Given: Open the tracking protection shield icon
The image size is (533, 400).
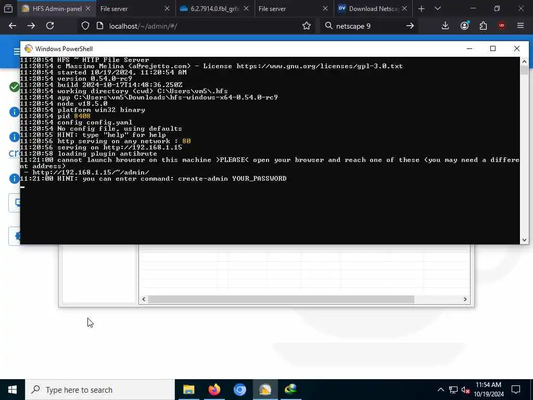Looking at the screenshot, I should 85,26.
